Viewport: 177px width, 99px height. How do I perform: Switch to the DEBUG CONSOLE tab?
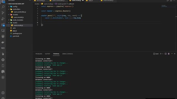coord(67,54)
